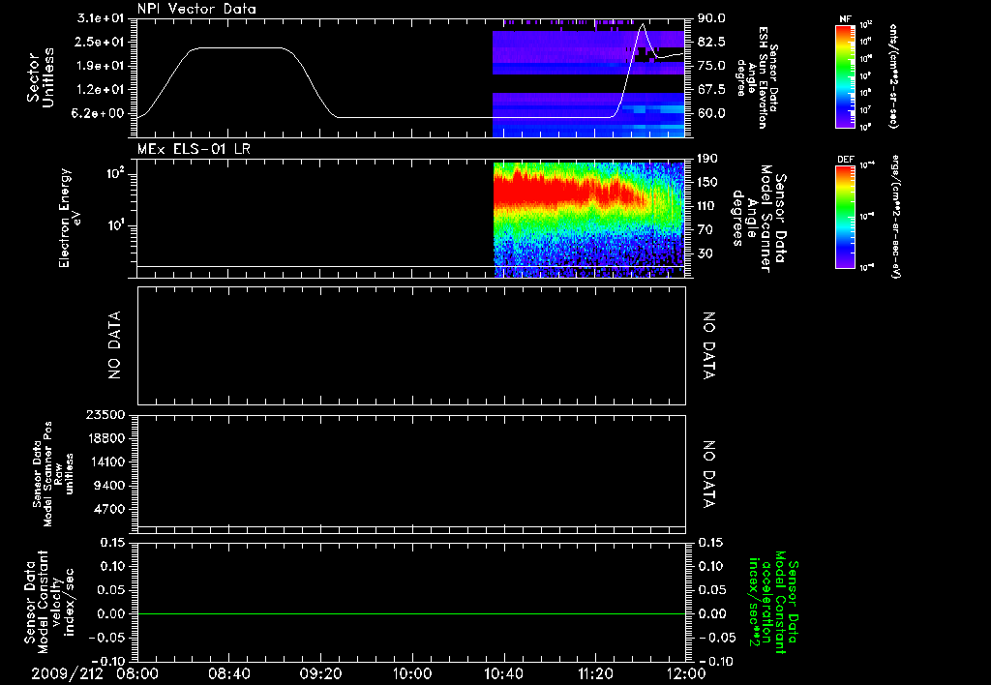Click the "DEF" label above the color bar
991x685 pixels.
[846, 160]
